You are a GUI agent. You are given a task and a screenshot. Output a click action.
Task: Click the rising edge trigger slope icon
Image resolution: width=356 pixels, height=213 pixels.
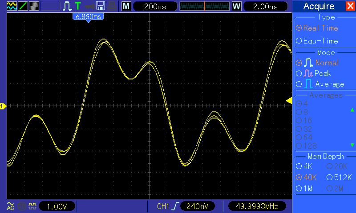(176, 206)
